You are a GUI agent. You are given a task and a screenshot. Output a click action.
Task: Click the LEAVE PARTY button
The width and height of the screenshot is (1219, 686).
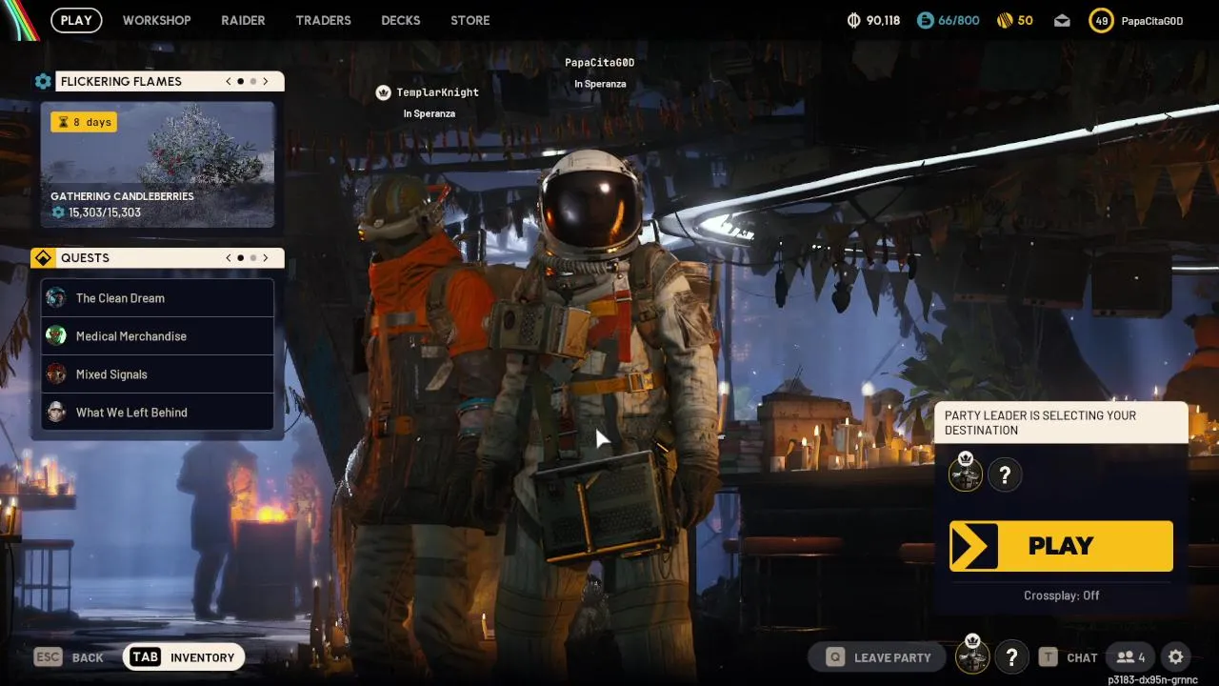(877, 657)
